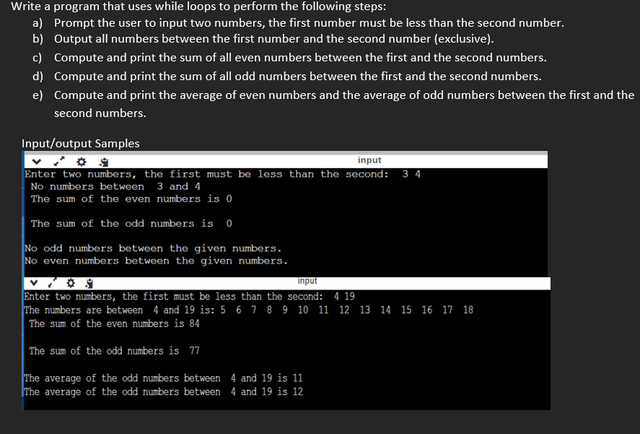Click the clipboard icon in the first console toolbar
The width and height of the screenshot is (640, 434).
105,162
